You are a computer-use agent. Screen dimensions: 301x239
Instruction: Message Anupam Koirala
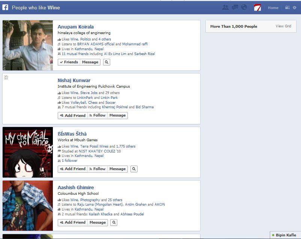(90, 62)
